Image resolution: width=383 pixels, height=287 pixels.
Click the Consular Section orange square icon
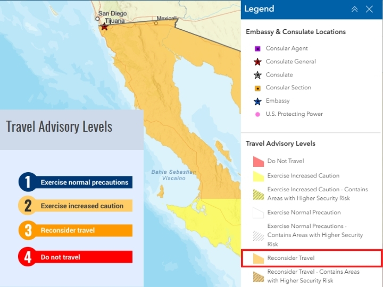(257, 88)
